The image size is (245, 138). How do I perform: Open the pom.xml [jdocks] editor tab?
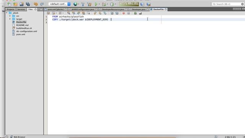point(56,9)
